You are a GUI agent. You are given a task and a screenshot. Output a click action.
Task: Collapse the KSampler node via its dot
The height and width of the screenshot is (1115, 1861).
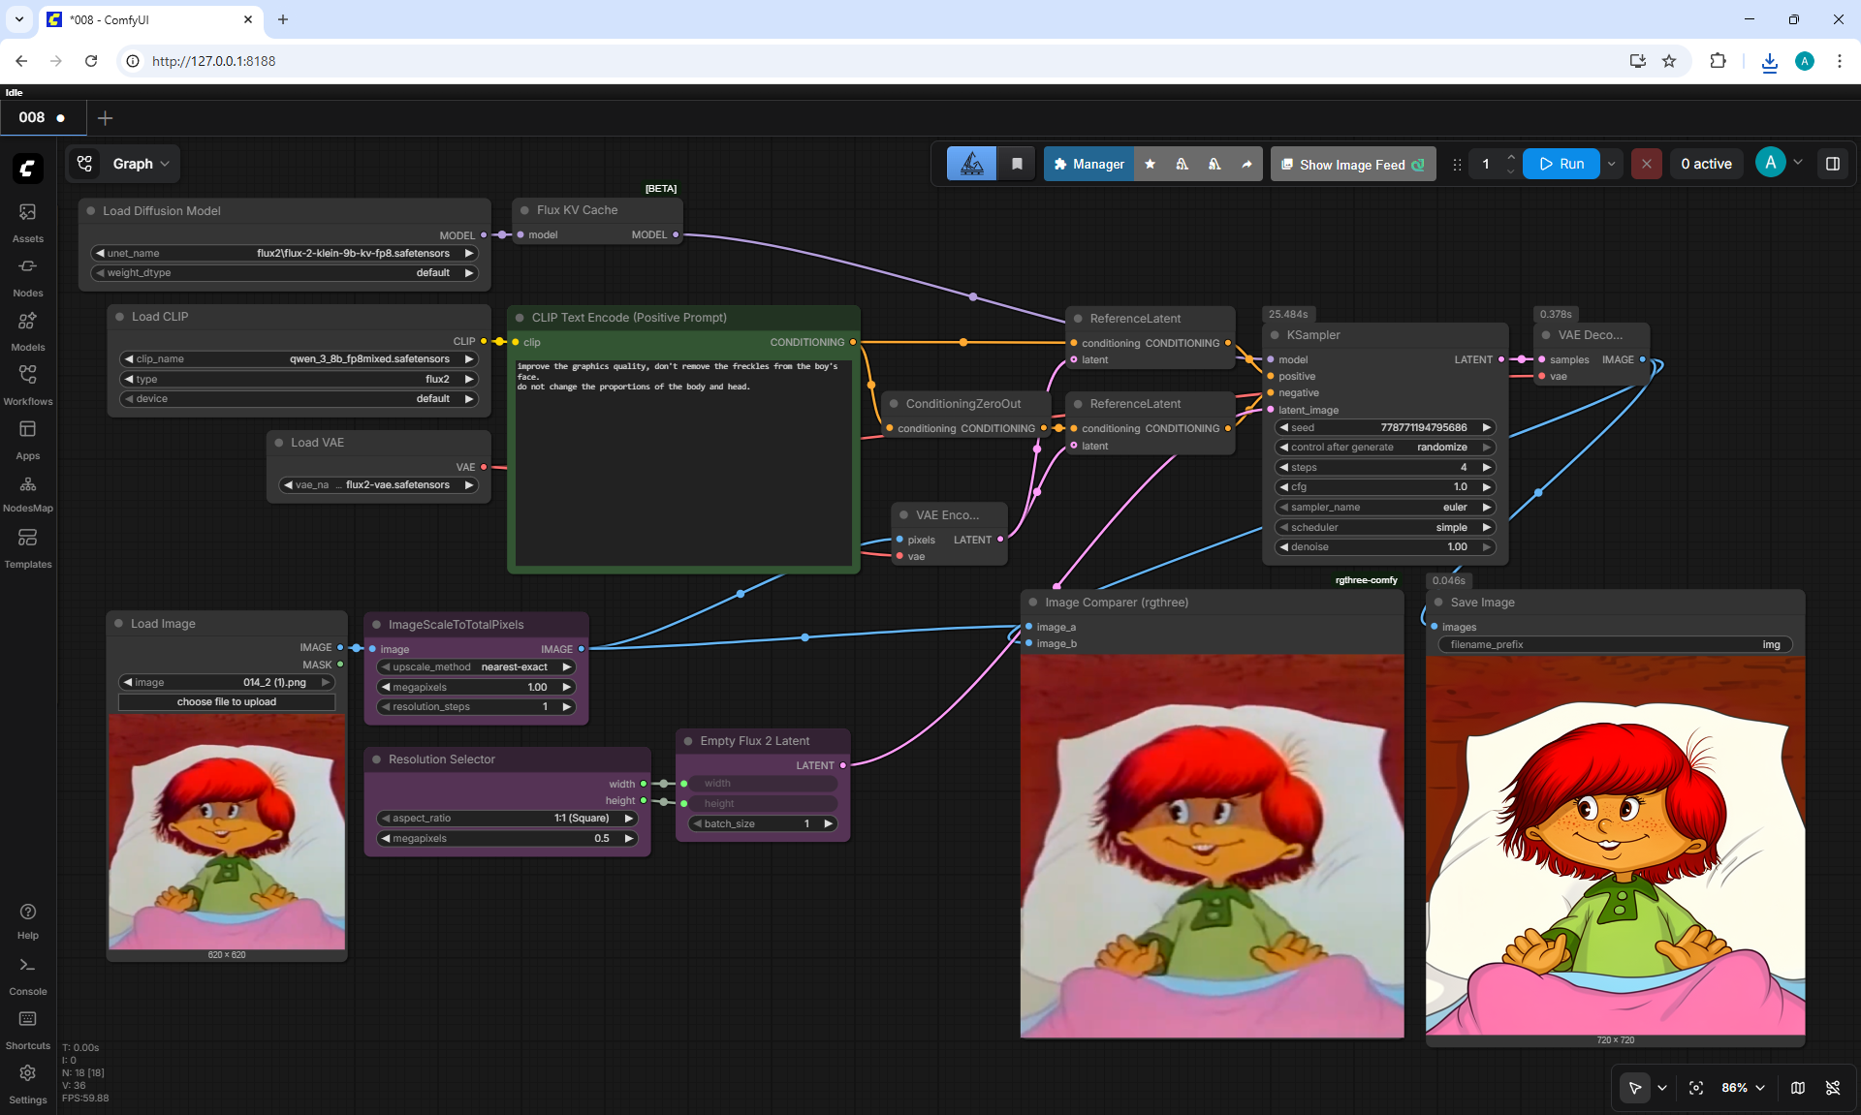[1275, 335]
